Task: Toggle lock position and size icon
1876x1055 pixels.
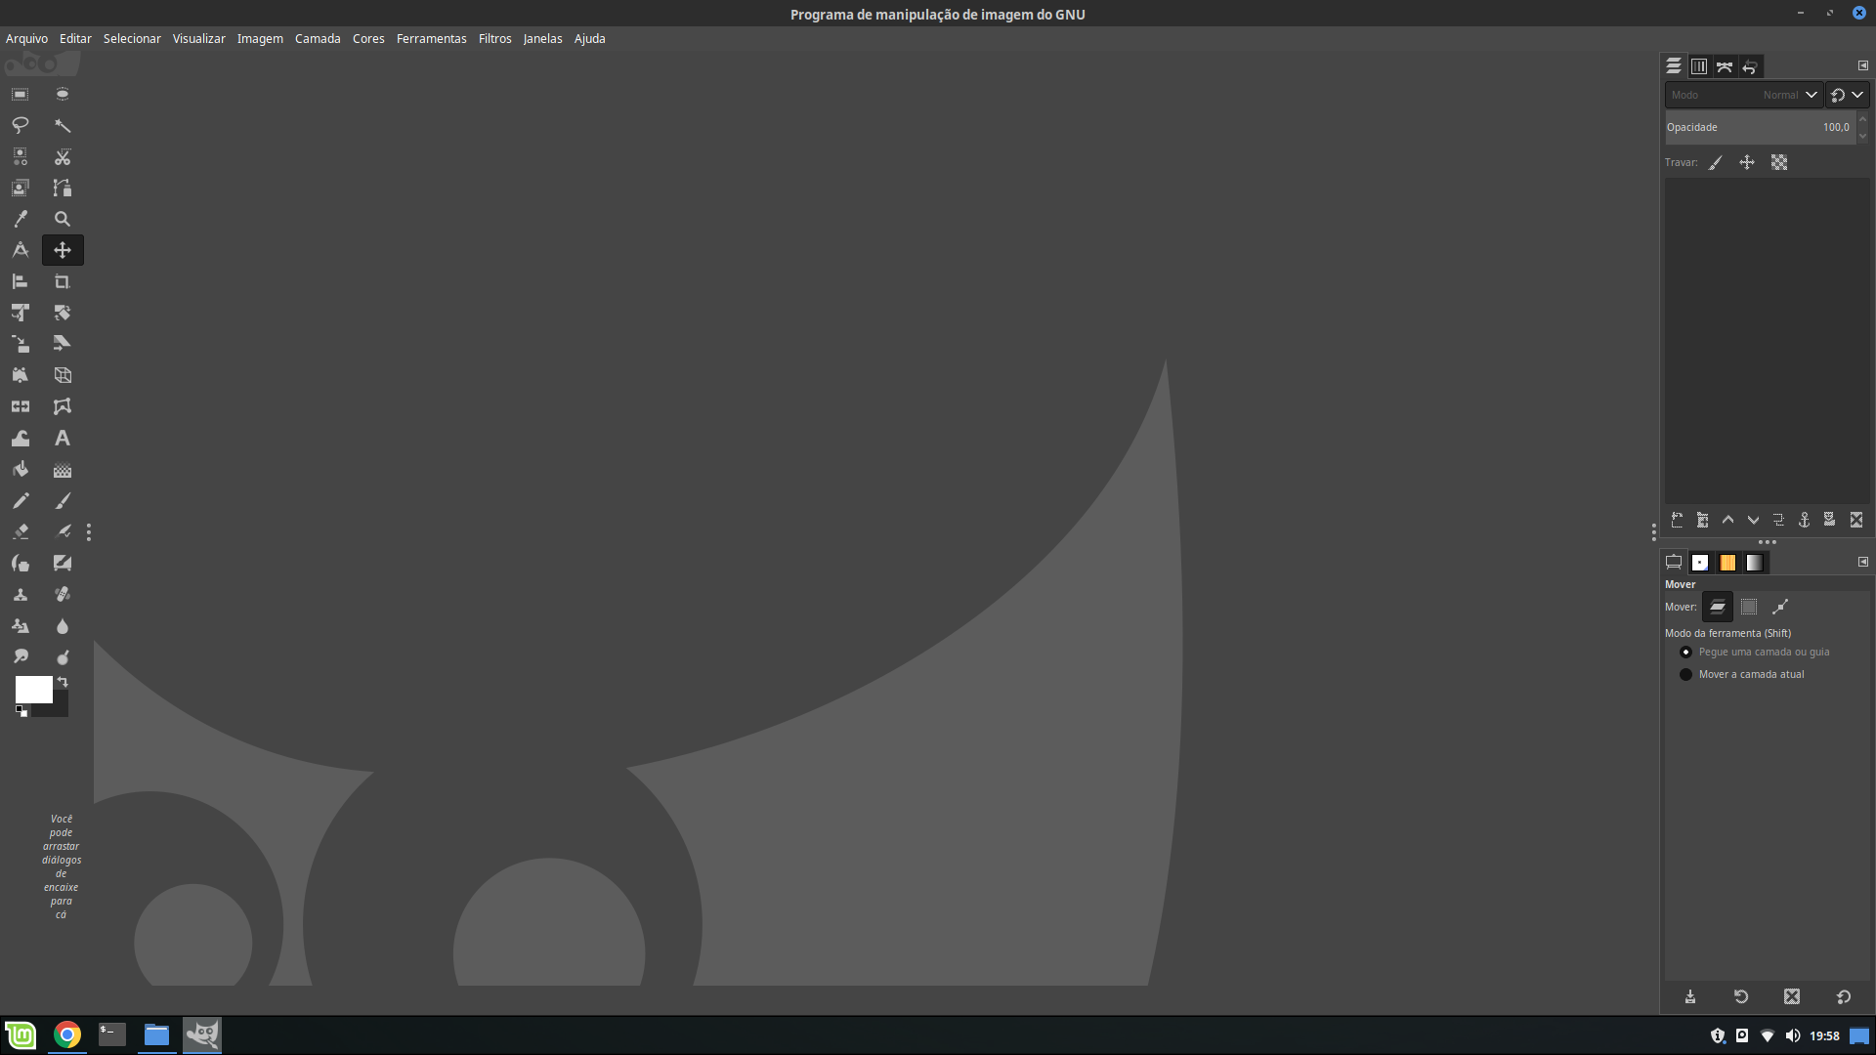Action: tap(1747, 163)
